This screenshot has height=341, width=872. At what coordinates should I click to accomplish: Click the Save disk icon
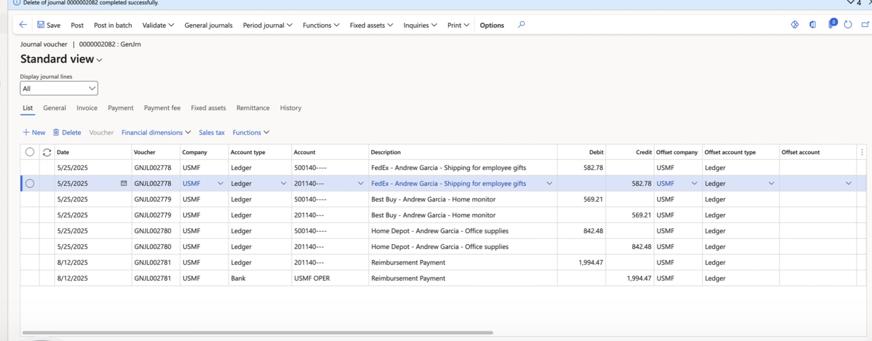(41, 25)
